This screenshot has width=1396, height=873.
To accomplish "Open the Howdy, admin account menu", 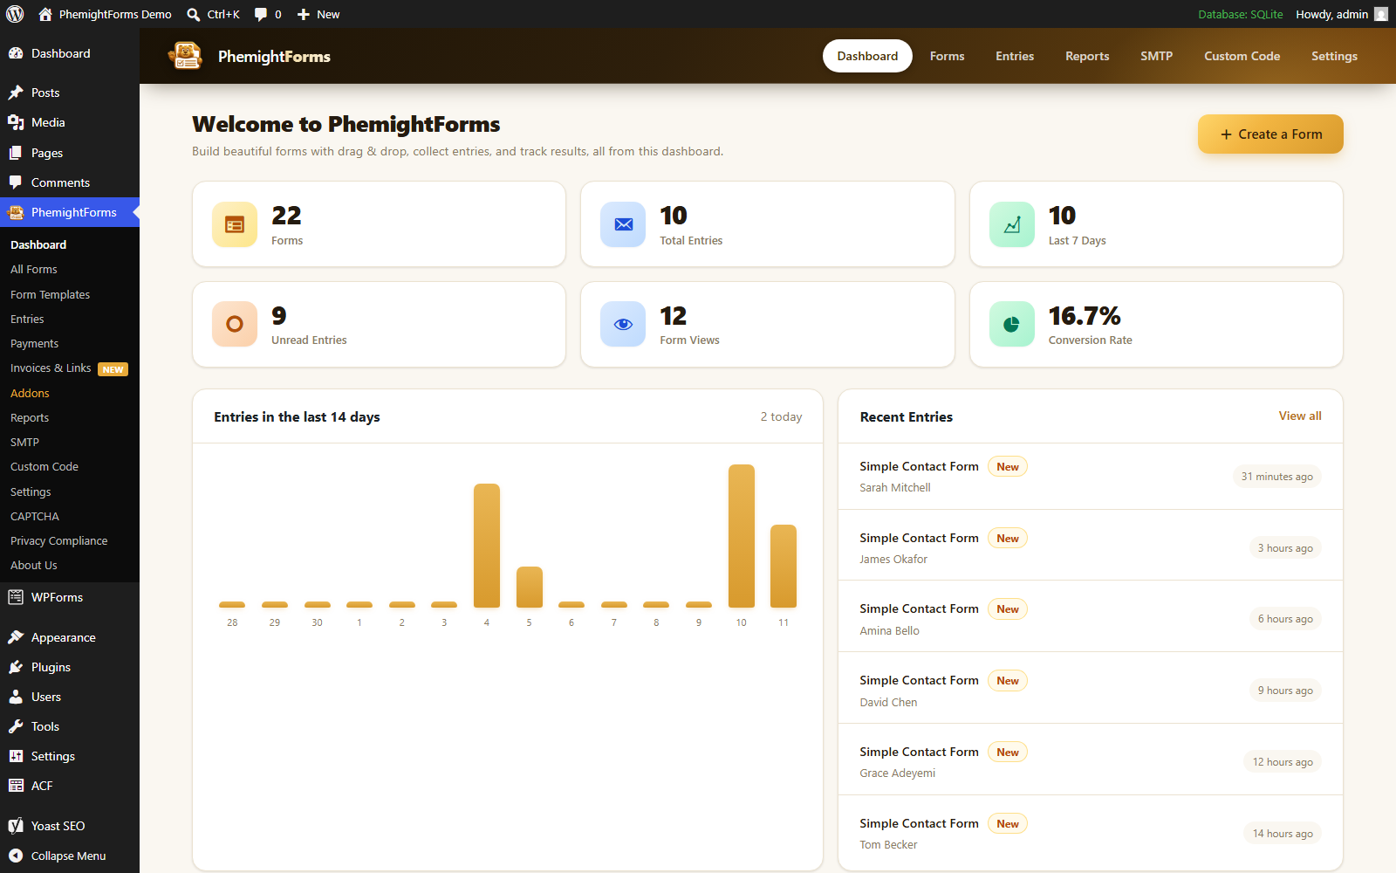I will coord(1341,14).
